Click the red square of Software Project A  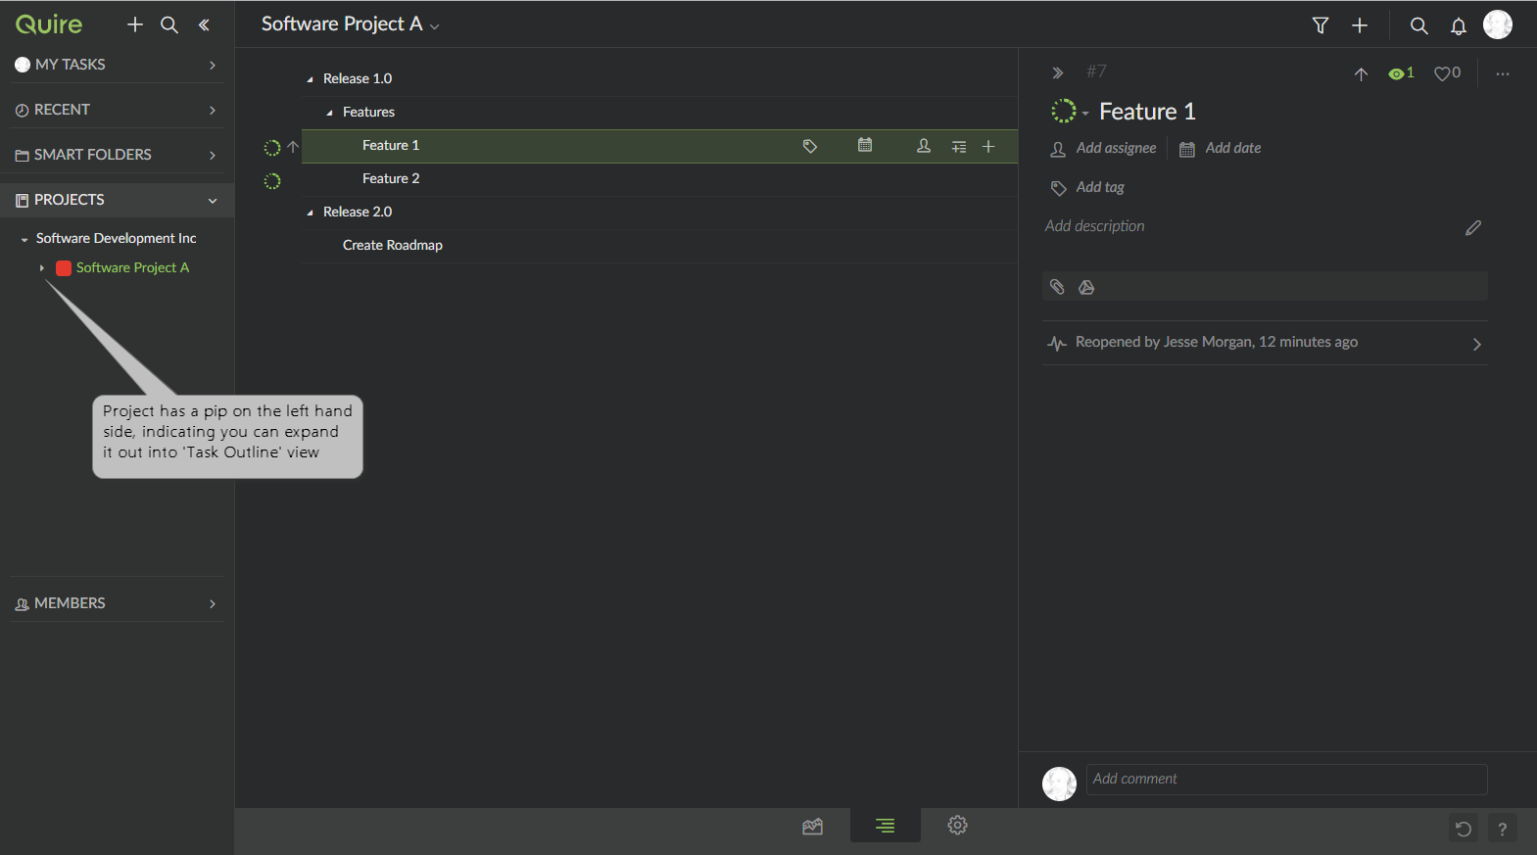[64, 268]
